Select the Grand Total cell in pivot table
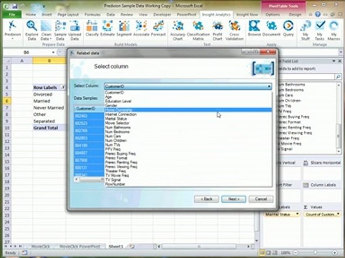The image size is (345, 258). (49, 128)
